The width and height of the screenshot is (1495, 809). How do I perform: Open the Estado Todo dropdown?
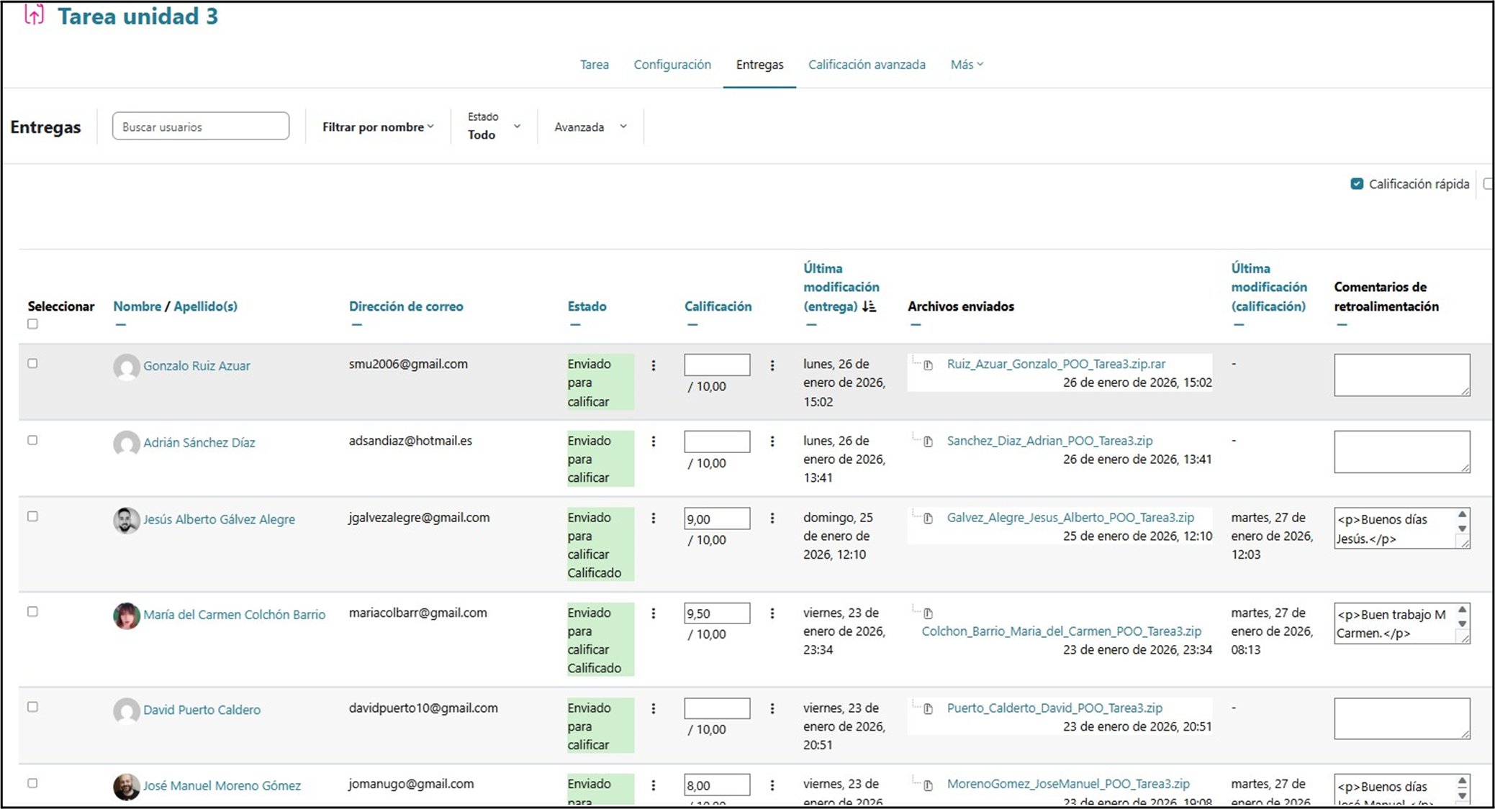click(494, 127)
